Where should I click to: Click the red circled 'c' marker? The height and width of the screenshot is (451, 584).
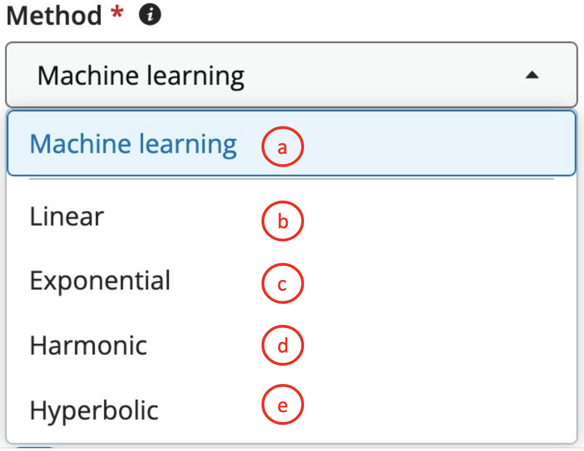coord(282,283)
